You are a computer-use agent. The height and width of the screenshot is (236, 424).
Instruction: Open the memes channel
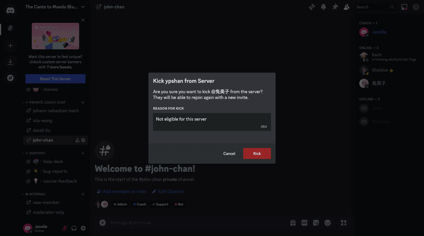pos(55,89)
